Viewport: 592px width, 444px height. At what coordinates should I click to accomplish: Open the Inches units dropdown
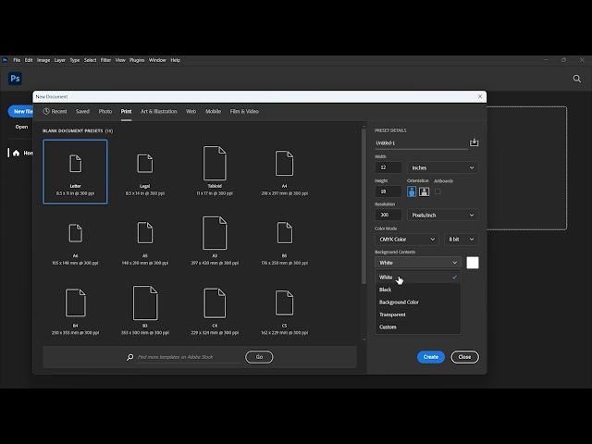tap(442, 167)
